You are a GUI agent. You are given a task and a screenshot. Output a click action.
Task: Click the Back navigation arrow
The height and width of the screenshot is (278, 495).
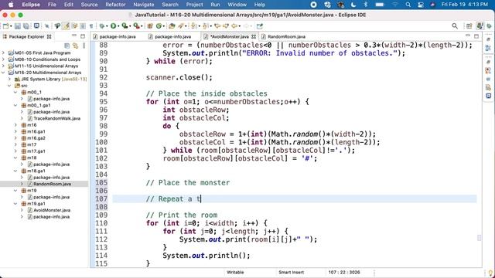(234, 26)
